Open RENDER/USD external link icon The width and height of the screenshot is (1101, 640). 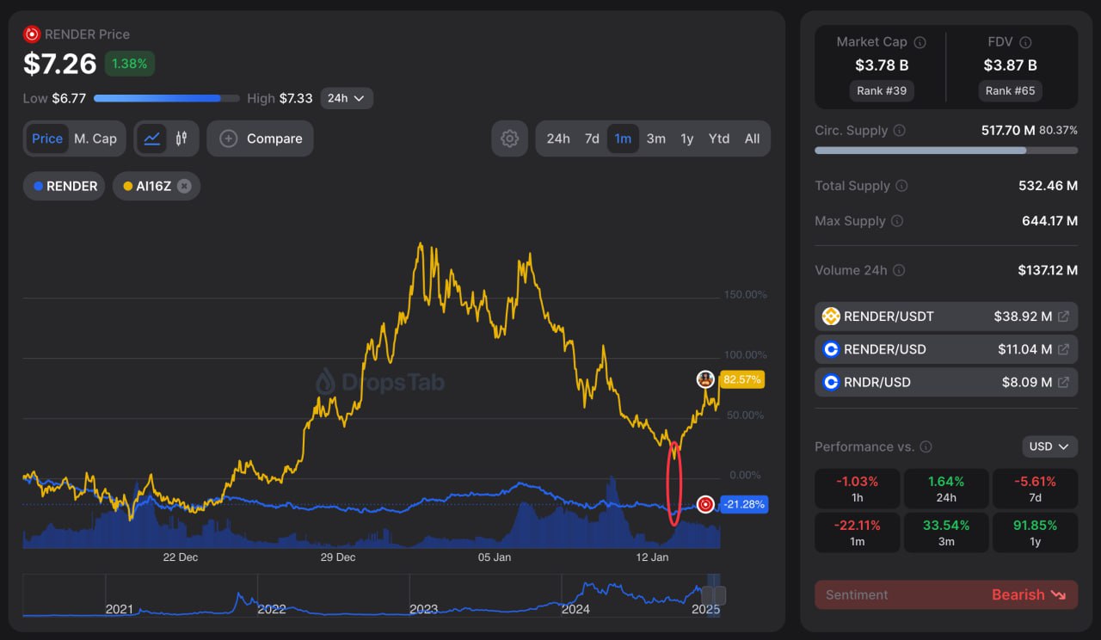coord(1063,349)
